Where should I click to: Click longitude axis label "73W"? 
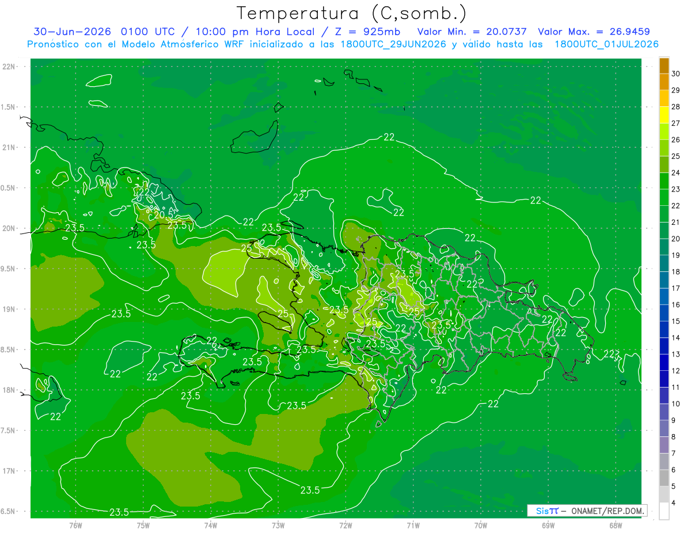click(x=278, y=526)
